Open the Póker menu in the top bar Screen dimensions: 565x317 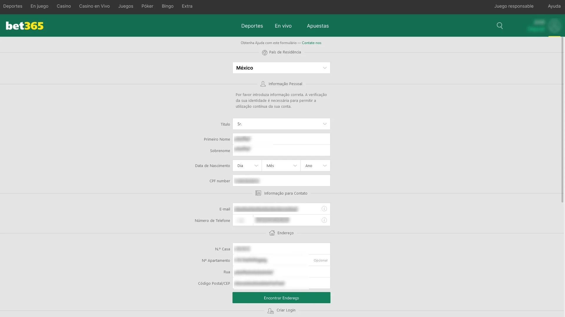coord(147,6)
